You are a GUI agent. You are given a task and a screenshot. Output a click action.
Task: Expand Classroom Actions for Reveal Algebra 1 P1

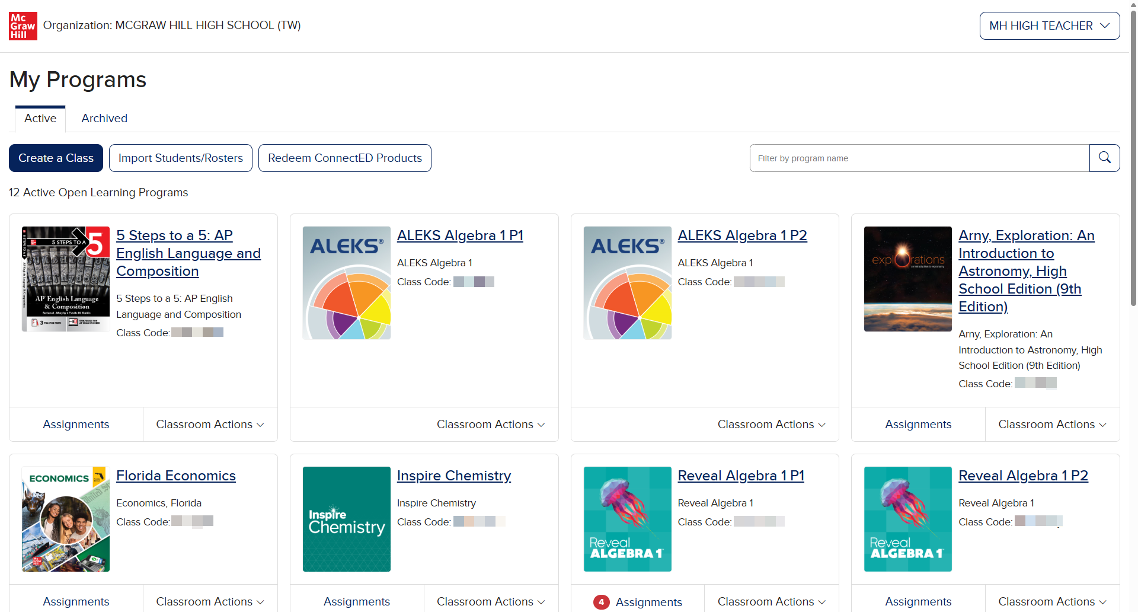pos(772,601)
